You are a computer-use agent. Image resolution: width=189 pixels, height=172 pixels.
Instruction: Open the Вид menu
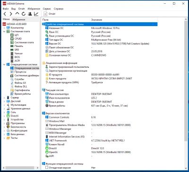(x=14, y=9)
